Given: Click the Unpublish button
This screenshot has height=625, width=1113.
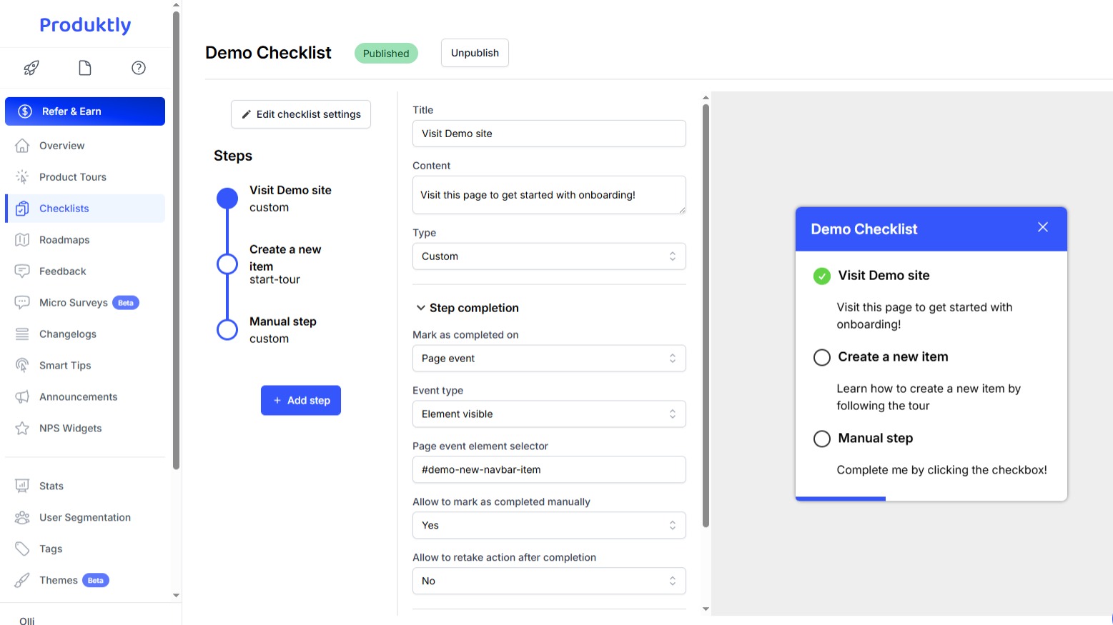Looking at the screenshot, I should tap(475, 53).
